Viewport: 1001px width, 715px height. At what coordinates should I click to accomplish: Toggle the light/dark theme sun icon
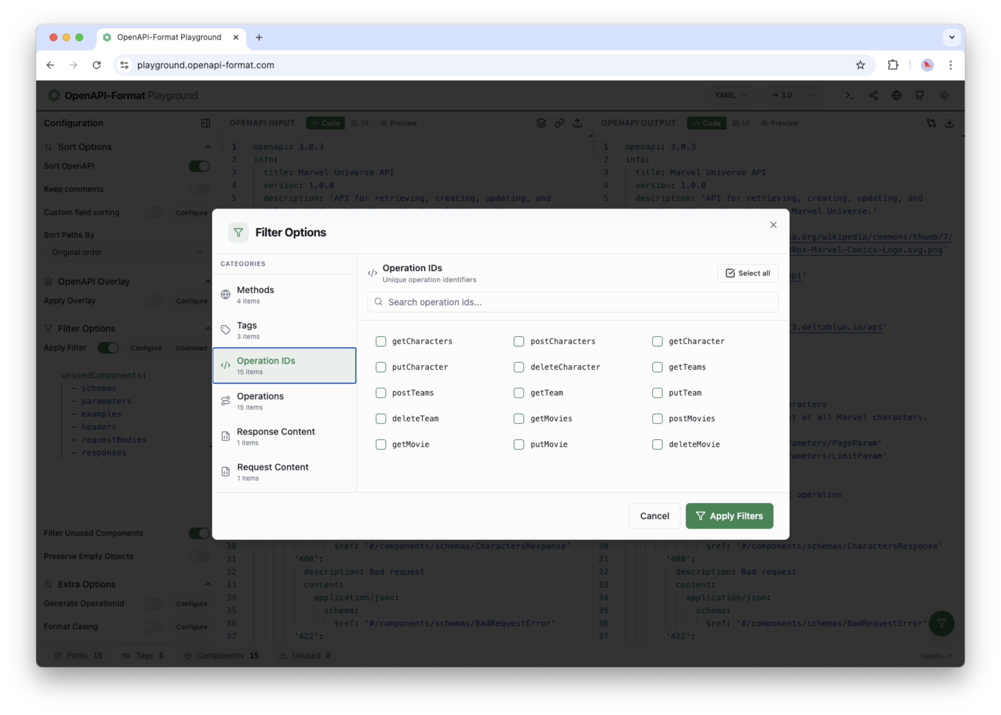(x=944, y=95)
